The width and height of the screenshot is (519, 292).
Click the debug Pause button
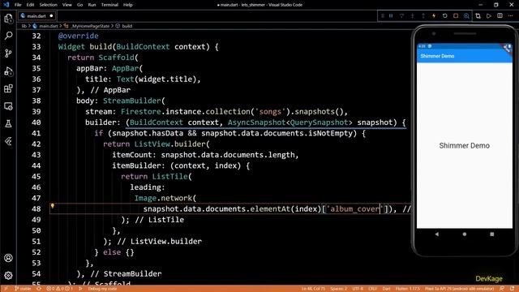(x=391, y=16)
